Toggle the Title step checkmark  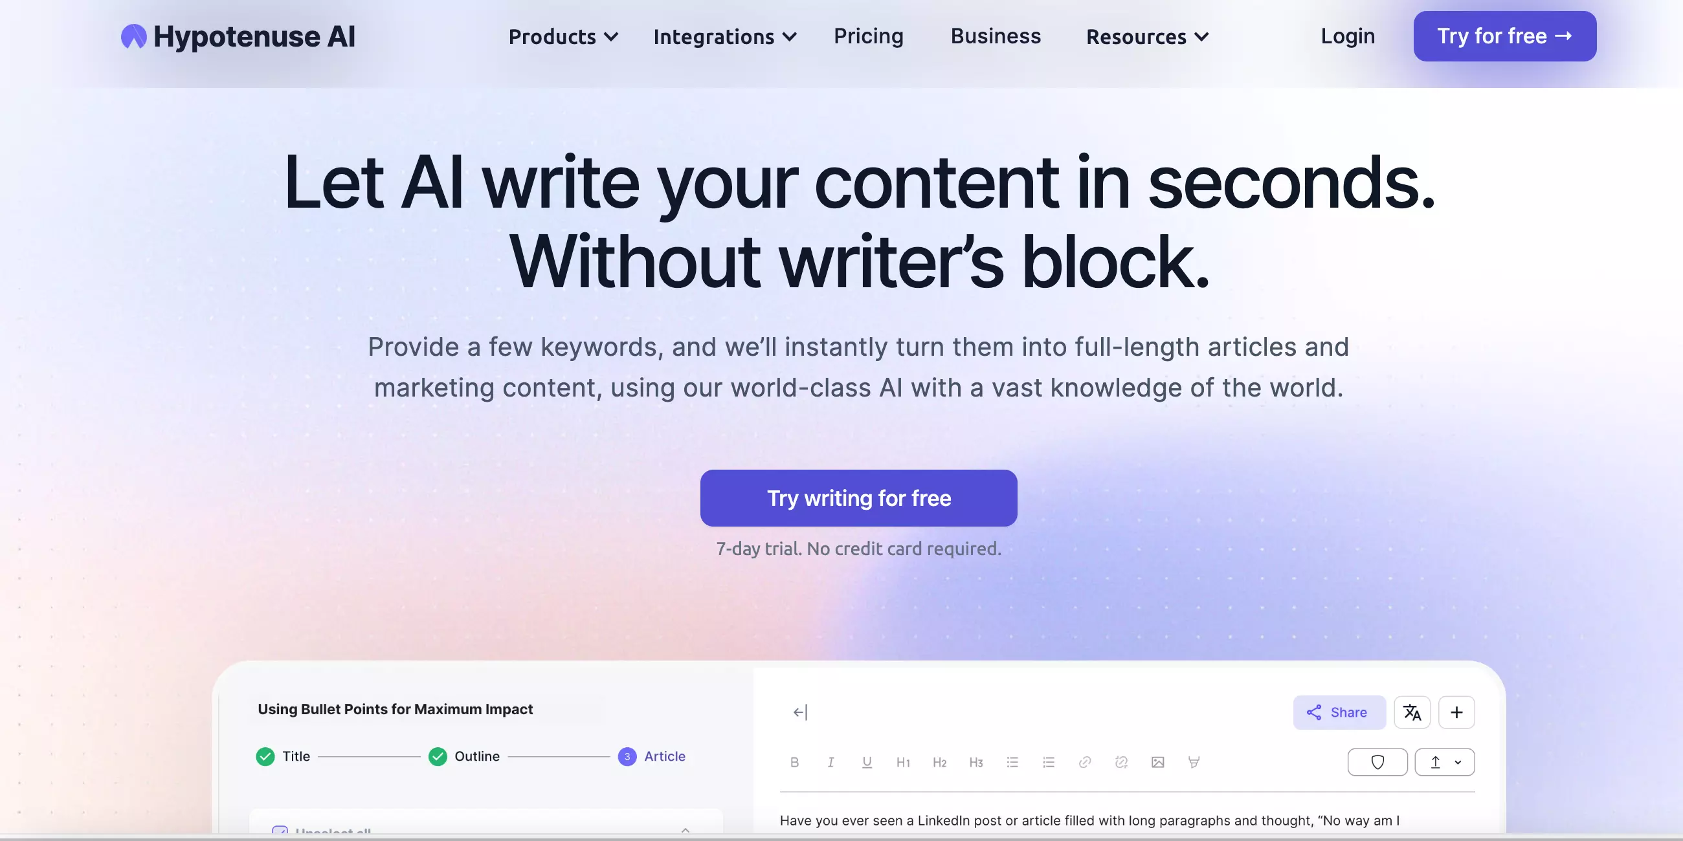266,755
